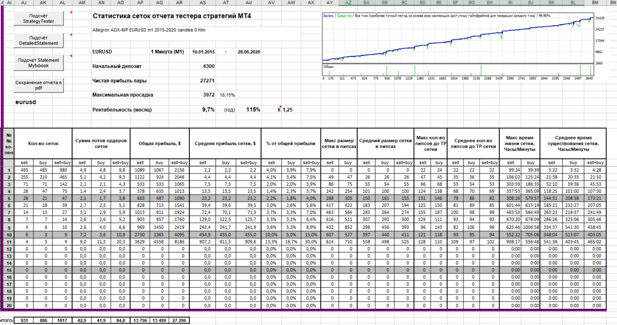
Task: Select the 'Средний размер сетки в пипсах' header
Action: click(385, 143)
